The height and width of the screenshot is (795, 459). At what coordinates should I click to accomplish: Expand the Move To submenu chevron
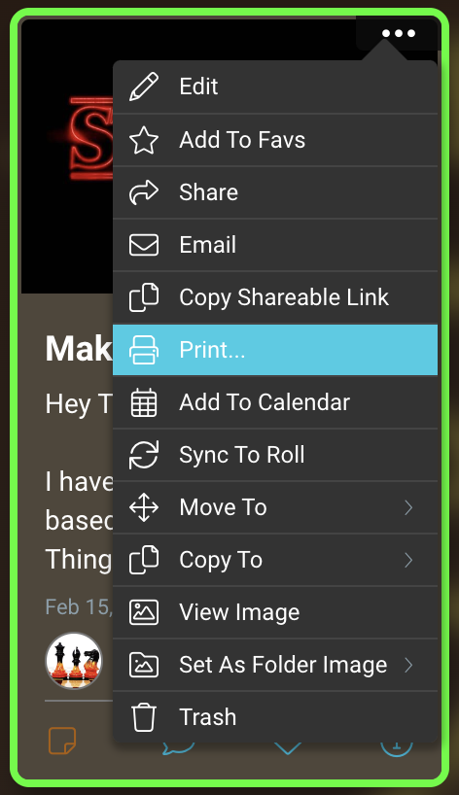click(408, 507)
